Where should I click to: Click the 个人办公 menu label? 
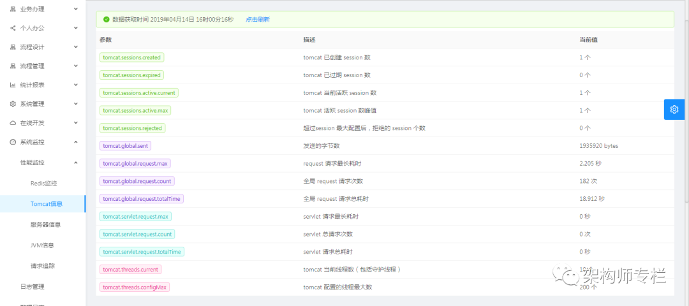[x=32, y=27]
